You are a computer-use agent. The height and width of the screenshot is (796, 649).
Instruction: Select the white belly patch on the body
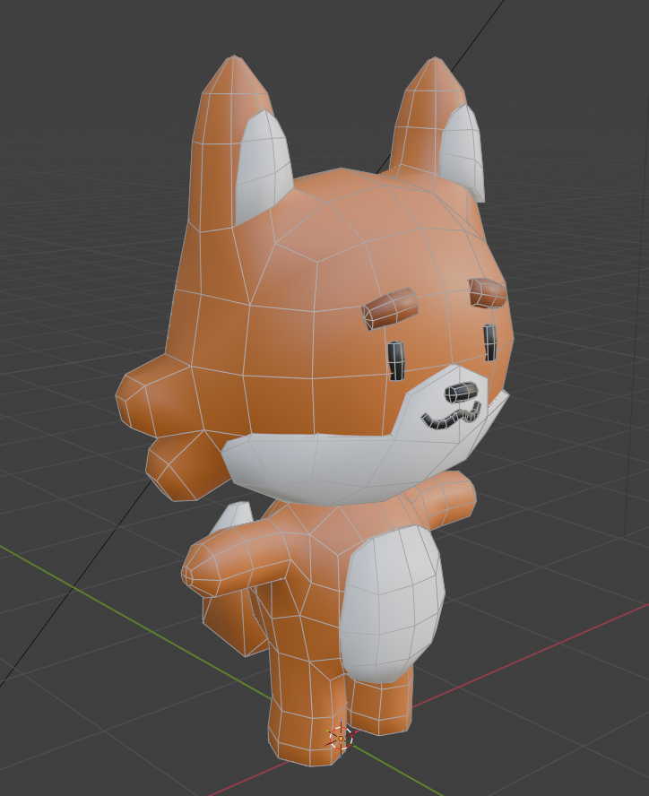[391, 603]
